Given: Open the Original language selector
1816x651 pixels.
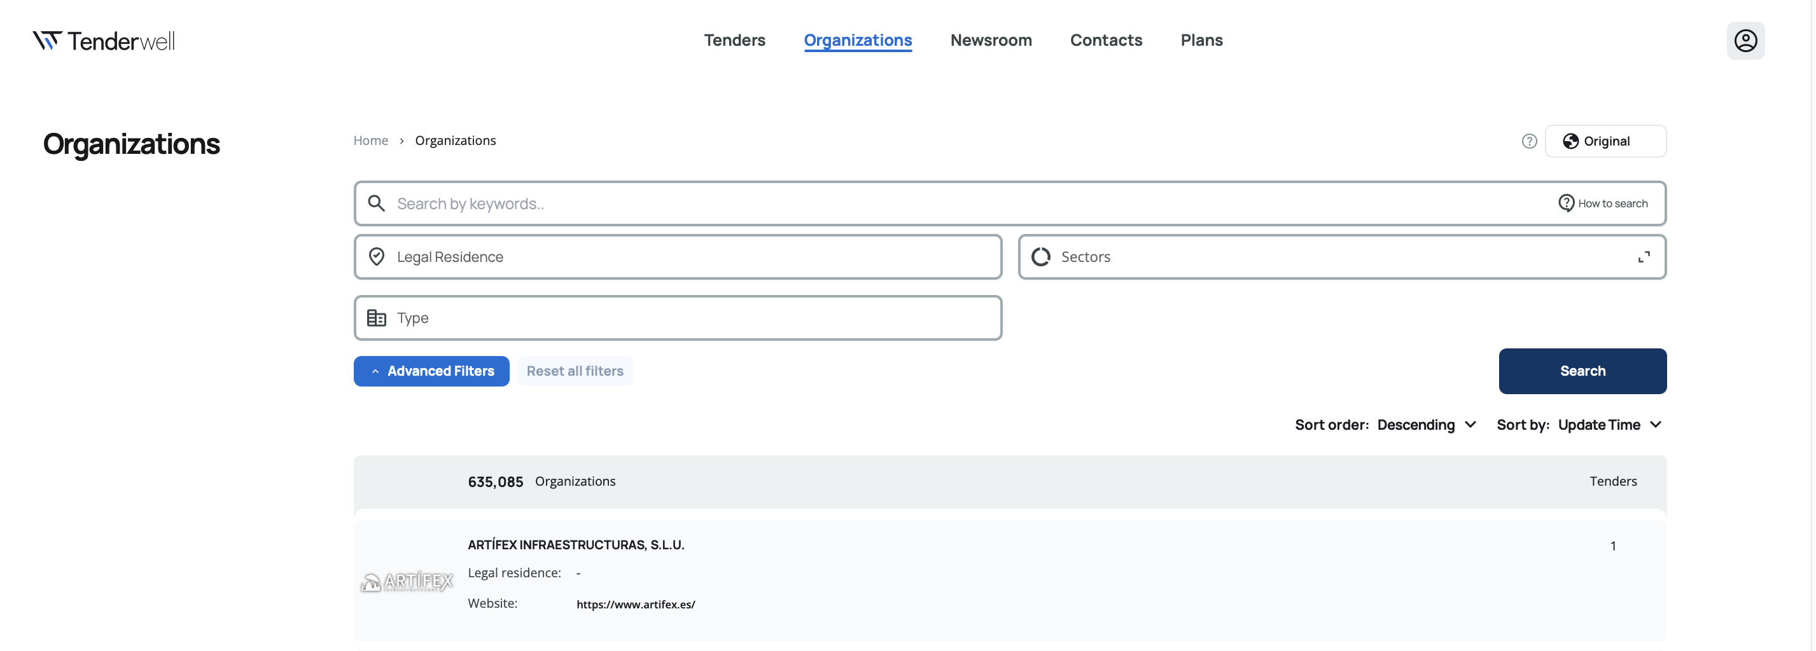Looking at the screenshot, I should point(1605,142).
